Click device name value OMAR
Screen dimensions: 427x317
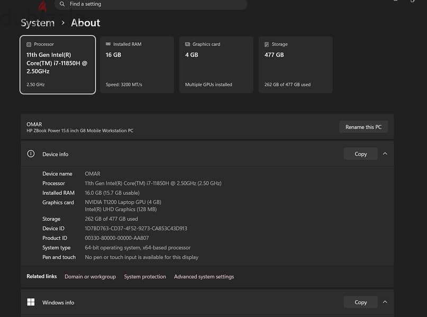[x=93, y=174]
